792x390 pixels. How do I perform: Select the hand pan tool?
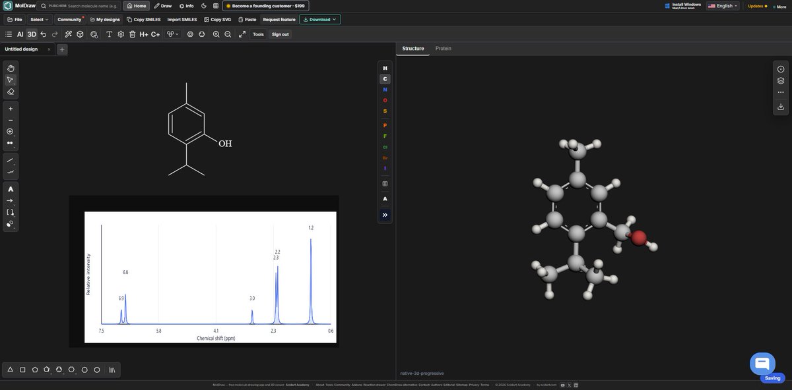click(x=11, y=68)
